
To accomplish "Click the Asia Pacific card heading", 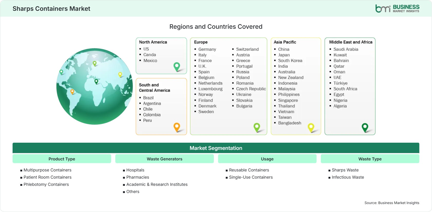I will (x=285, y=42).
